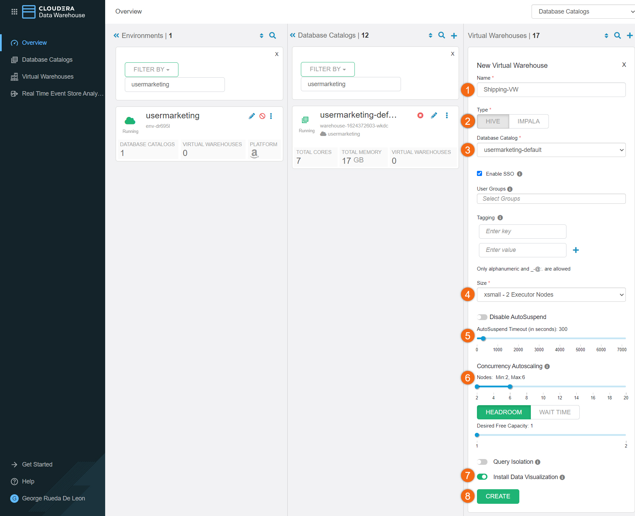Open the Select Groups field

[x=551, y=199]
